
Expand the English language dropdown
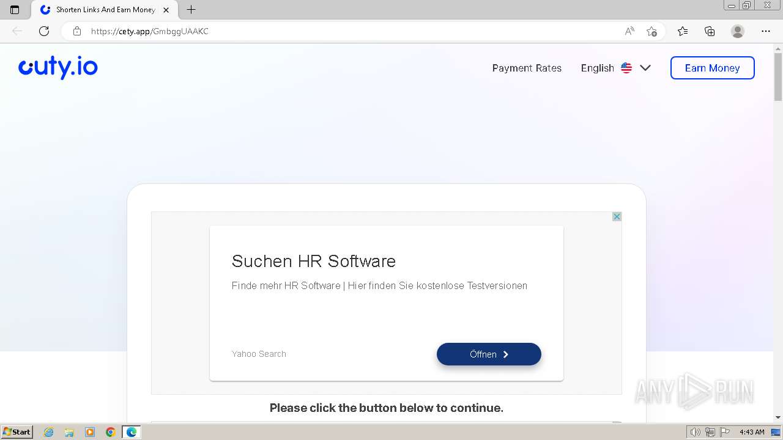[615, 68]
